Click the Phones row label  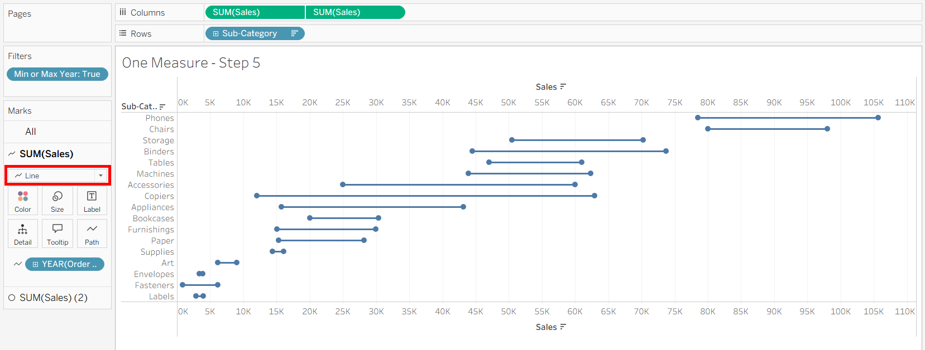point(160,118)
